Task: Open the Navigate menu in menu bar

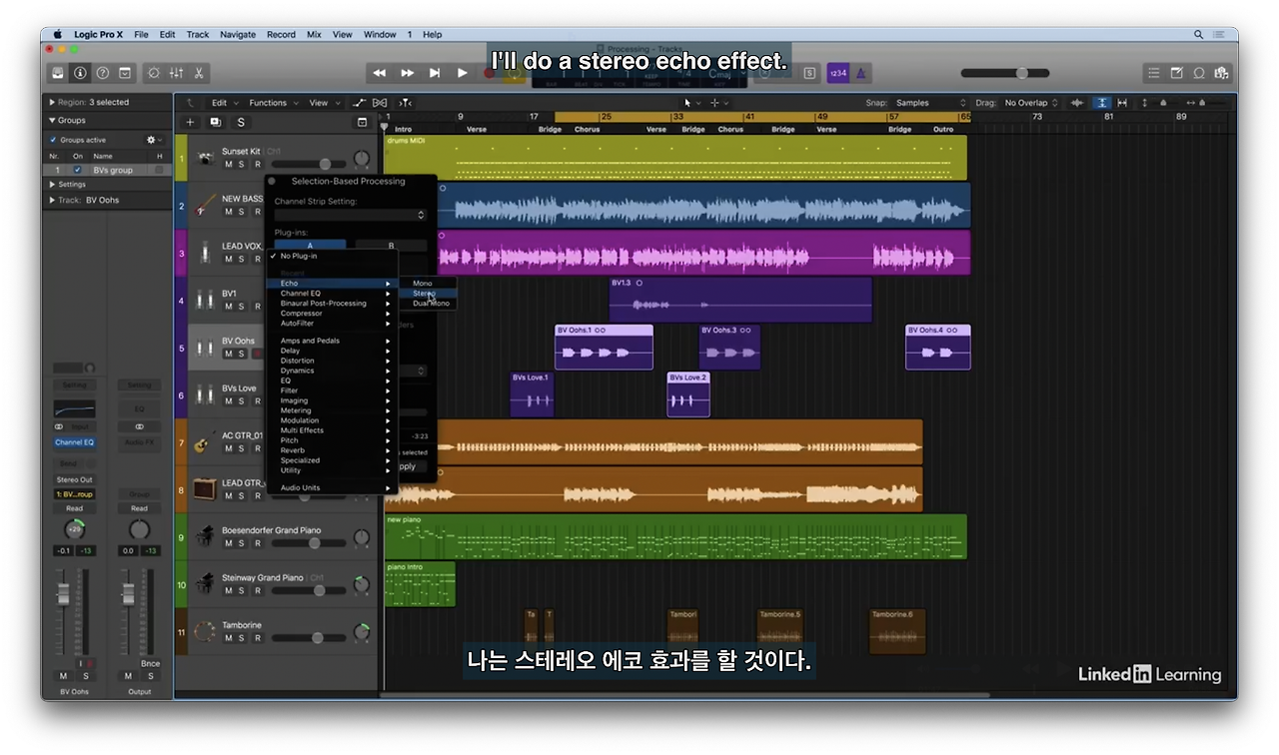Action: [x=238, y=34]
